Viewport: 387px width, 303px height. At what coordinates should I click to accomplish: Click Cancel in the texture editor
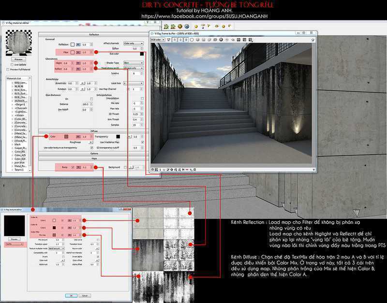tap(85, 296)
